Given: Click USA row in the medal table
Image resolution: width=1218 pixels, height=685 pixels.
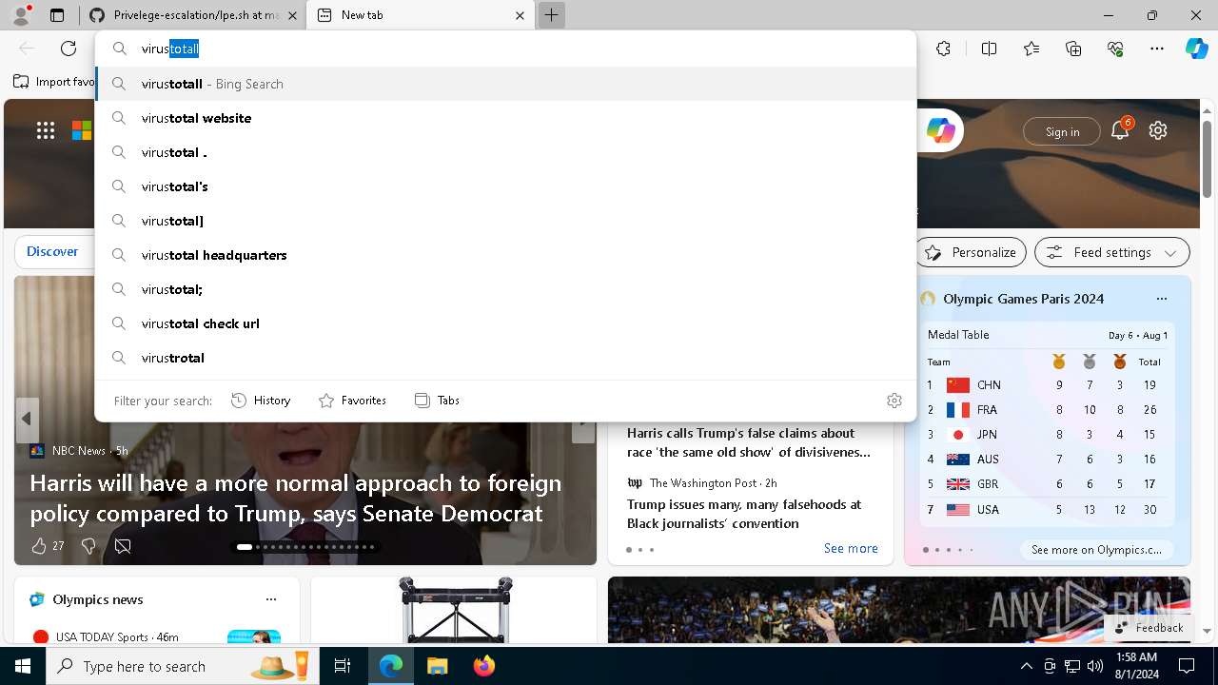Looking at the screenshot, I should pyautogui.click(x=1047, y=510).
